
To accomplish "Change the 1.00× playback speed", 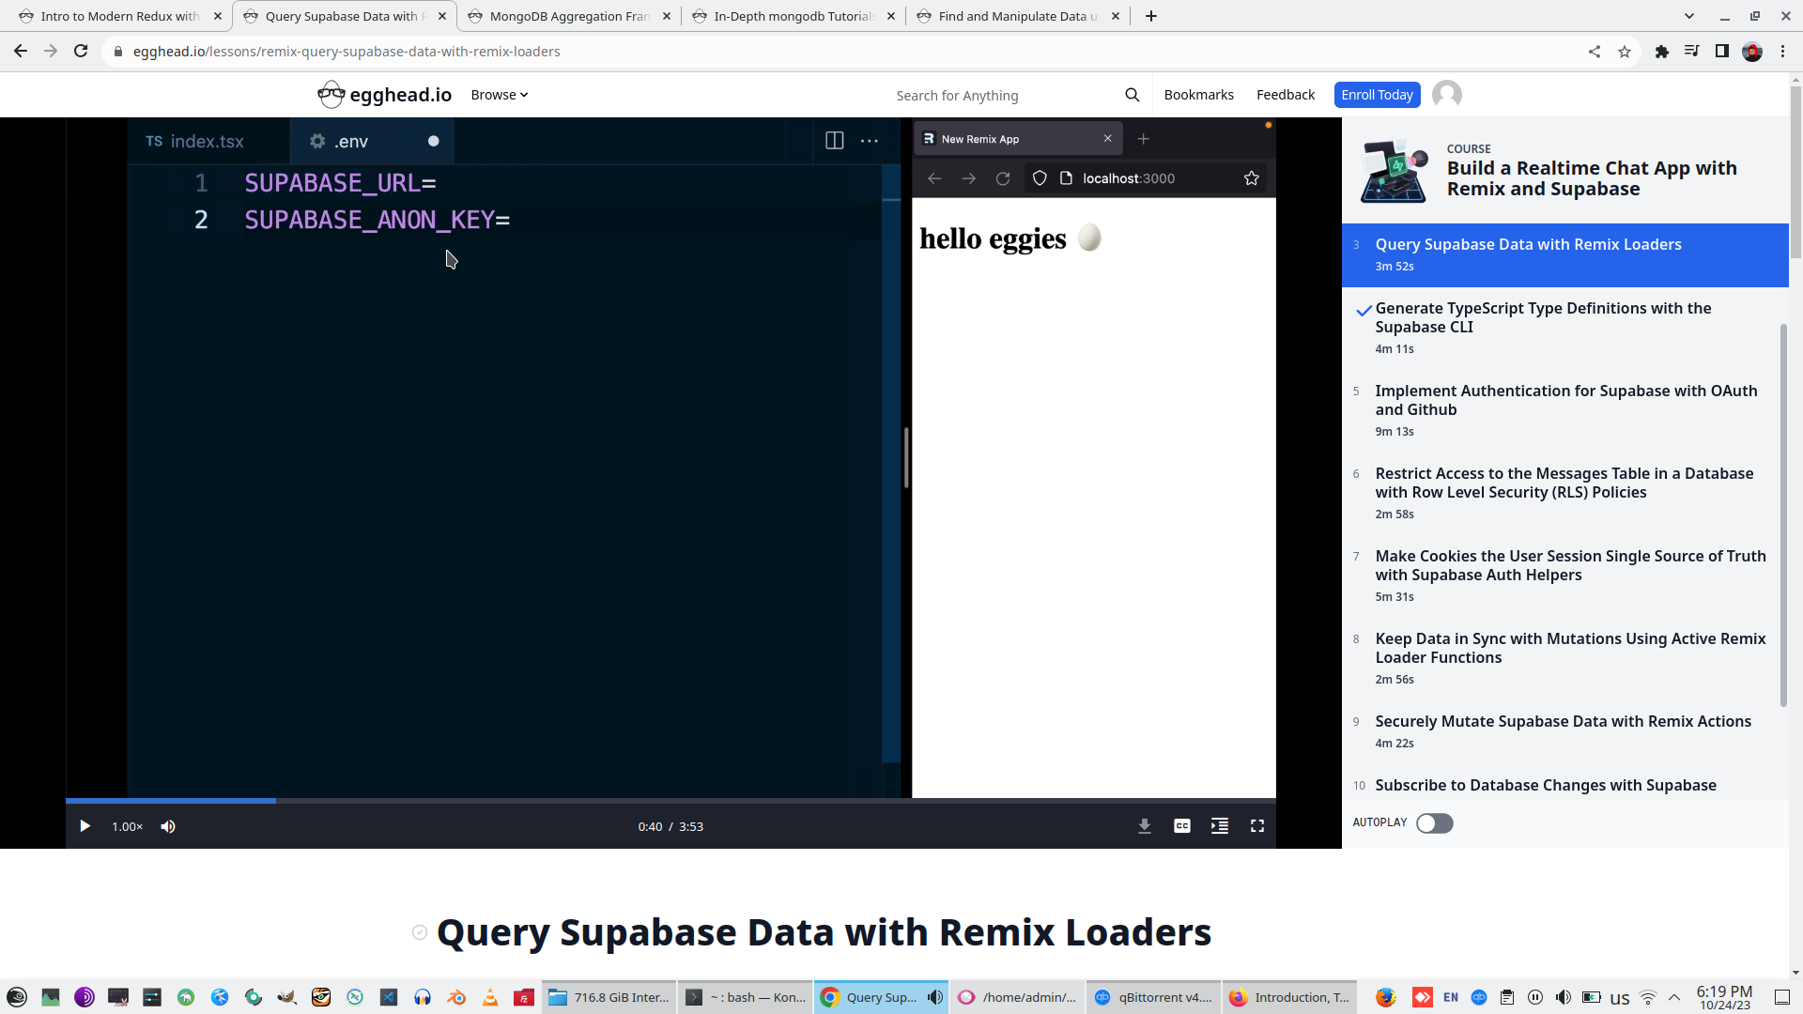I will tap(127, 826).
